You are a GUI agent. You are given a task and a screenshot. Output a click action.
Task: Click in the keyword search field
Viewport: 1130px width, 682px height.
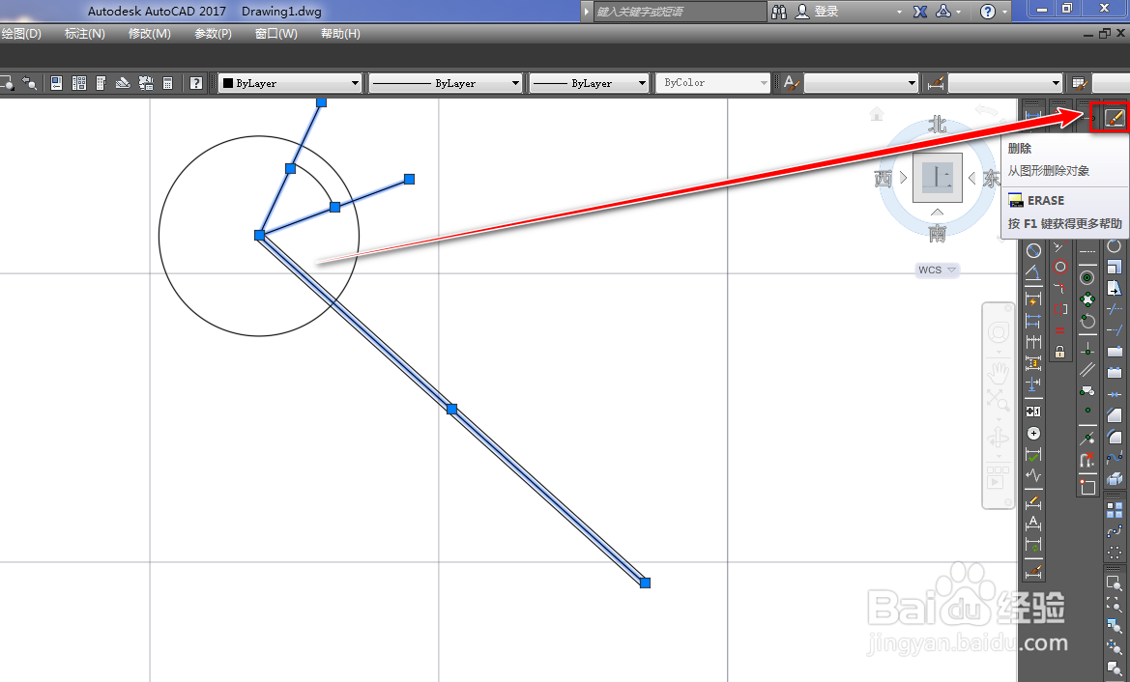coord(681,12)
